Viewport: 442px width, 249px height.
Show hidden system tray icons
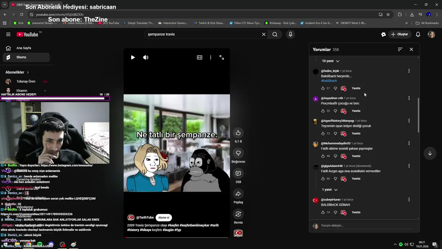395,245
